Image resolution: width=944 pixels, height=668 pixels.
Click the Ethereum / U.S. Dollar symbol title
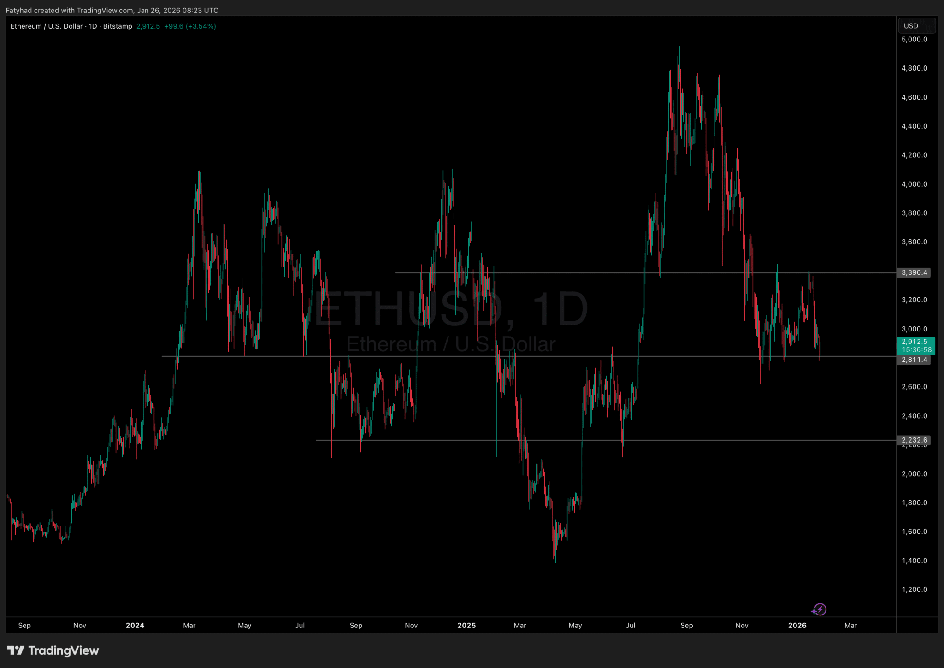pos(46,26)
